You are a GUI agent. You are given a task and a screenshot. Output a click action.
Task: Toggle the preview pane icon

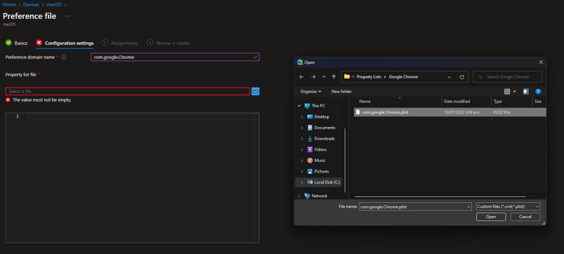pyautogui.click(x=526, y=92)
